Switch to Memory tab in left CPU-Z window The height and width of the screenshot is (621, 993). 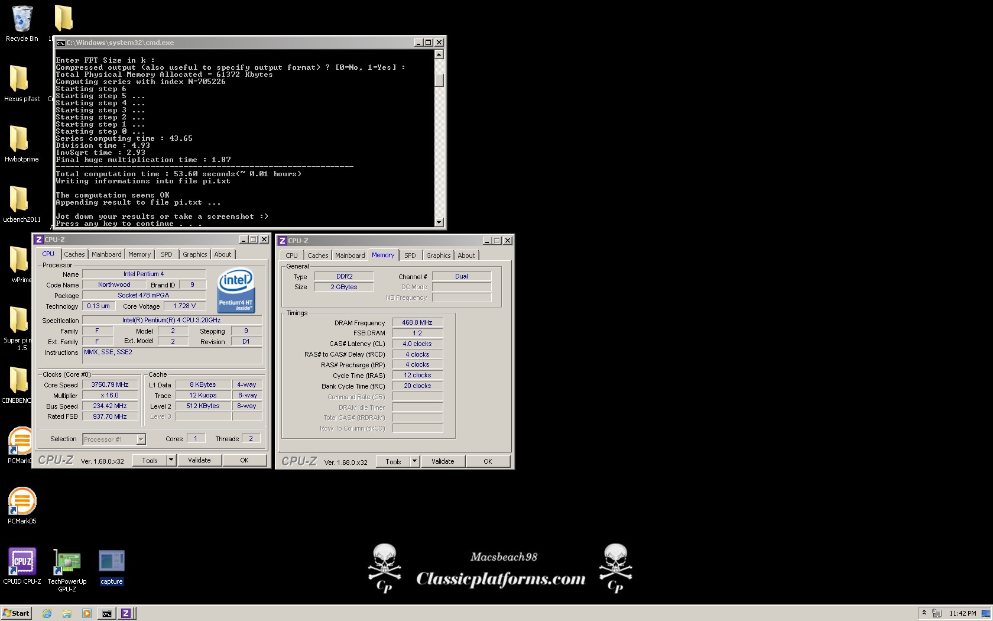tap(139, 254)
